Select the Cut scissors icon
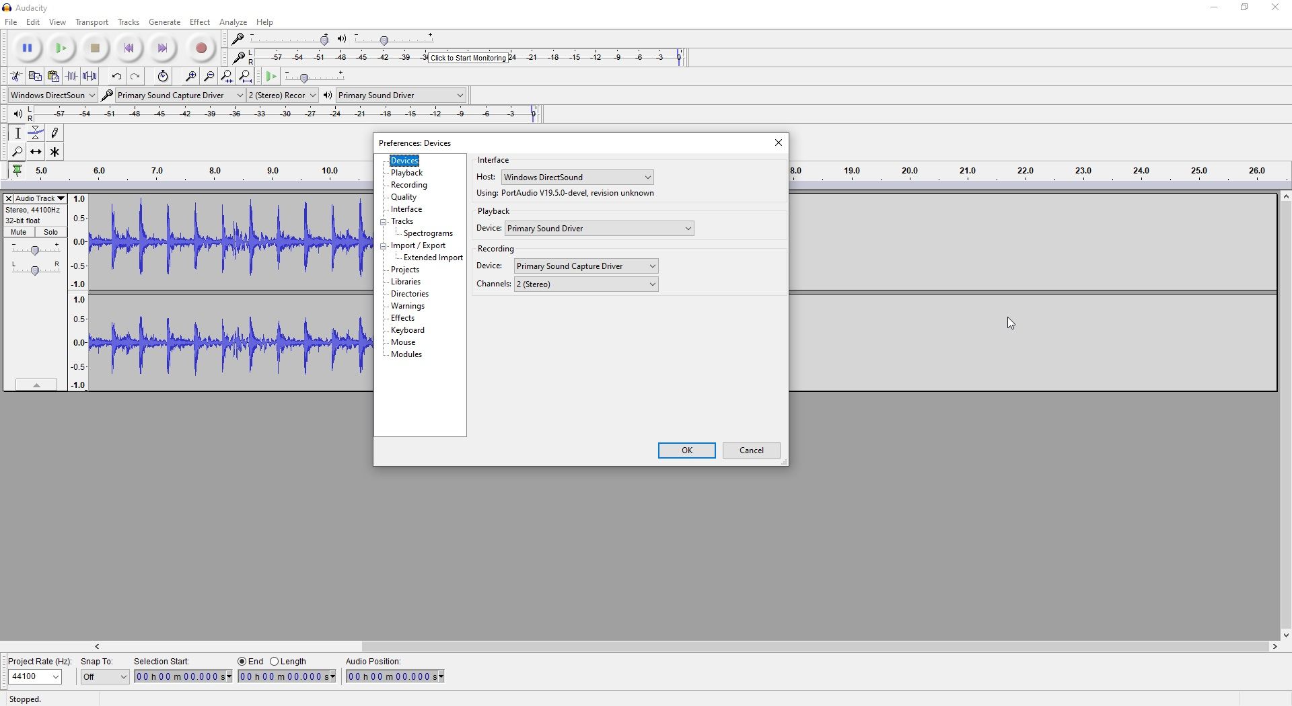Image resolution: width=1292 pixels, height=706 pixels. coord(16,77)
